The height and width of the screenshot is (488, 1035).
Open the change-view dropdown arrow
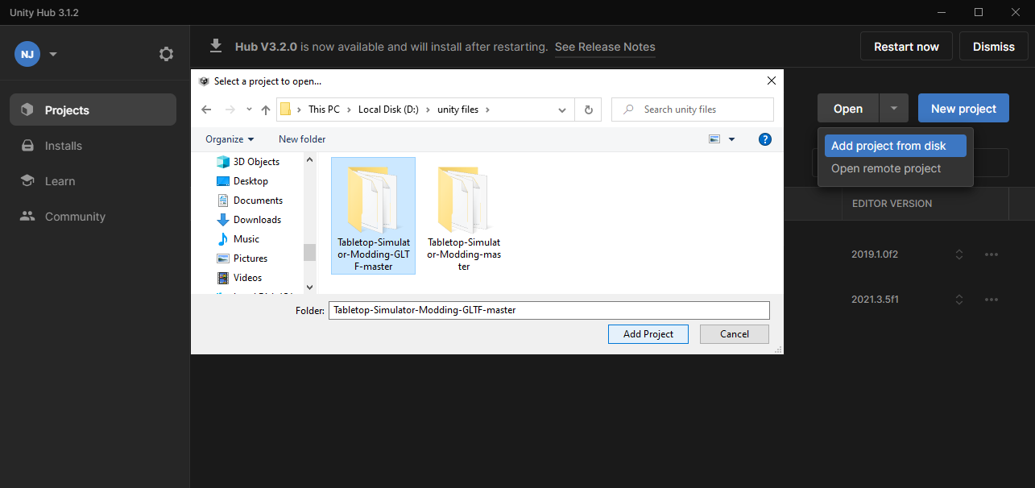coord(731,139)
